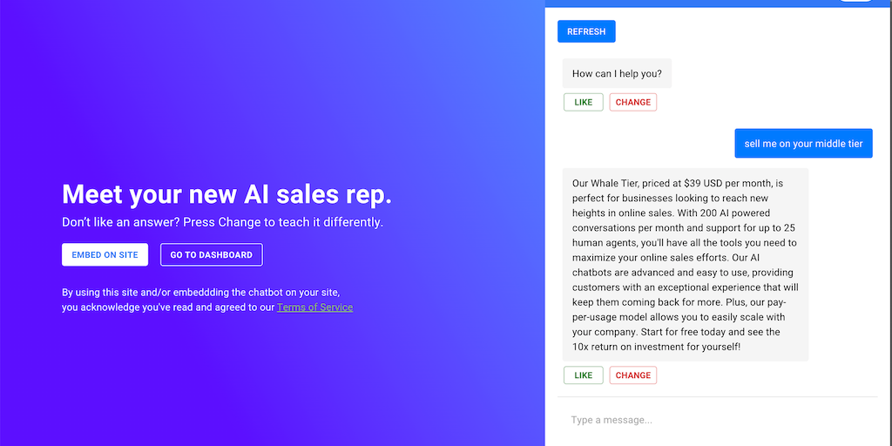Like the "How can I help you?" message
892x446 pixels.
point(583,102)
